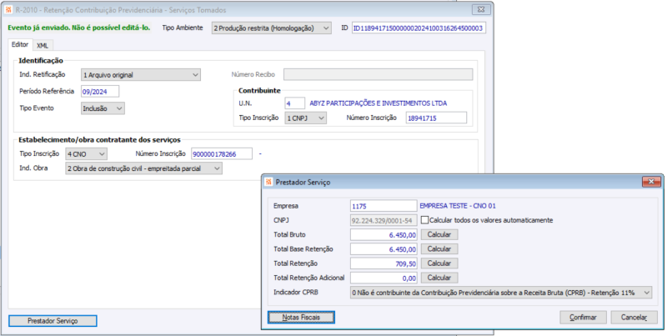Image resolution: width=667 pixels, height=336 pixels.
Task: Click the U.N. input field
Action: point(295,103)
